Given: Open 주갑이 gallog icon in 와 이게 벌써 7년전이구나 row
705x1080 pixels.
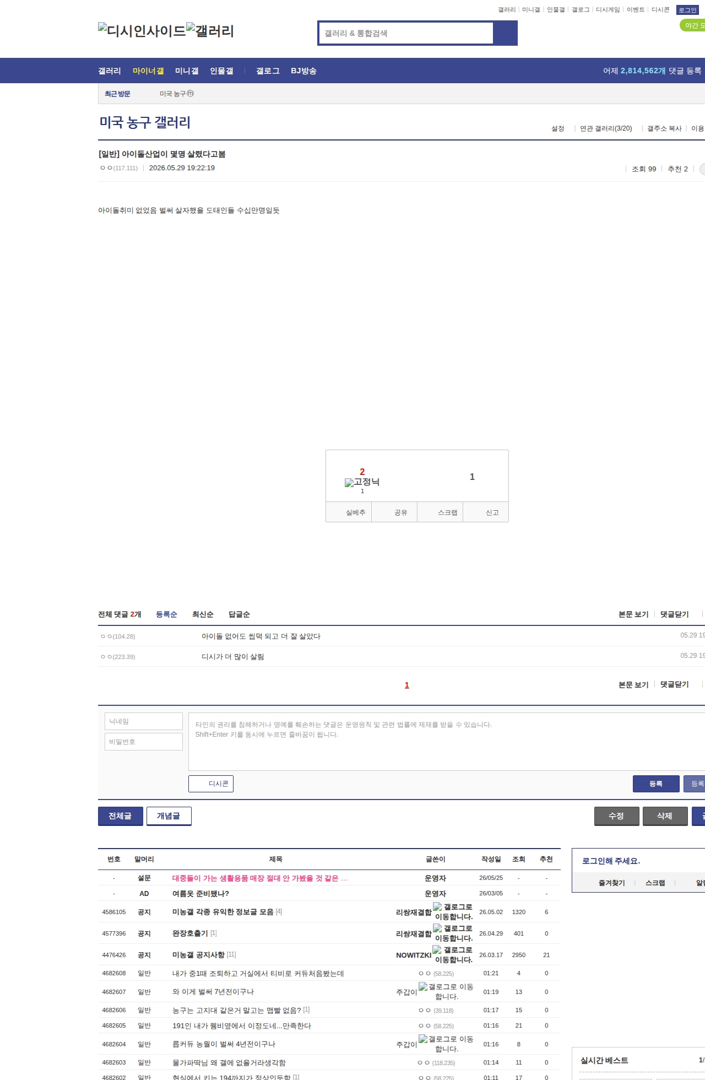Looking at the screenshot, I should [446, 991].
